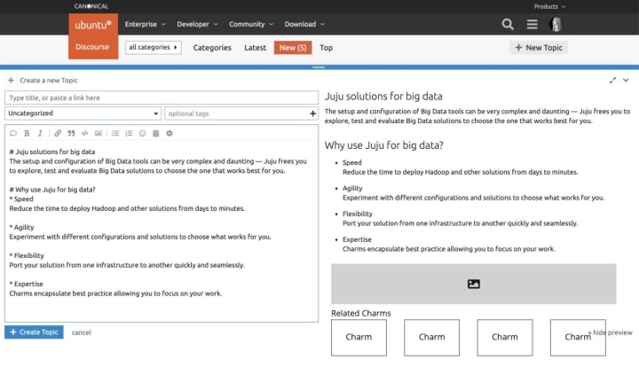Expand the Community menu
Viewport: 639px width, 367px height.
(x=251, y=25)
